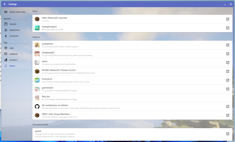This screenshot has height=142, width=235.
Task: Open external link icon for bangbang93
Action: 228,54
